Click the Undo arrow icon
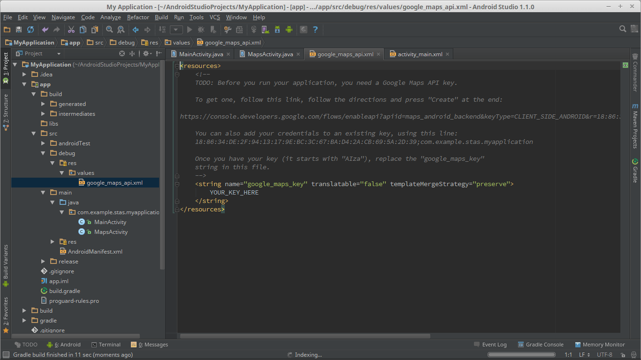 pyautogui.click(x=45, y=30)
